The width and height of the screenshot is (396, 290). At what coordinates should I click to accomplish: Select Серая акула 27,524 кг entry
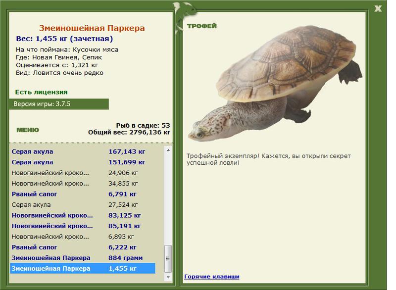pyautogui.click(x=83, y=205)
